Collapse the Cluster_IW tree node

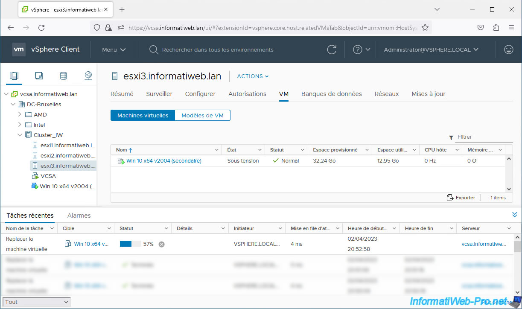click(20, 135)
